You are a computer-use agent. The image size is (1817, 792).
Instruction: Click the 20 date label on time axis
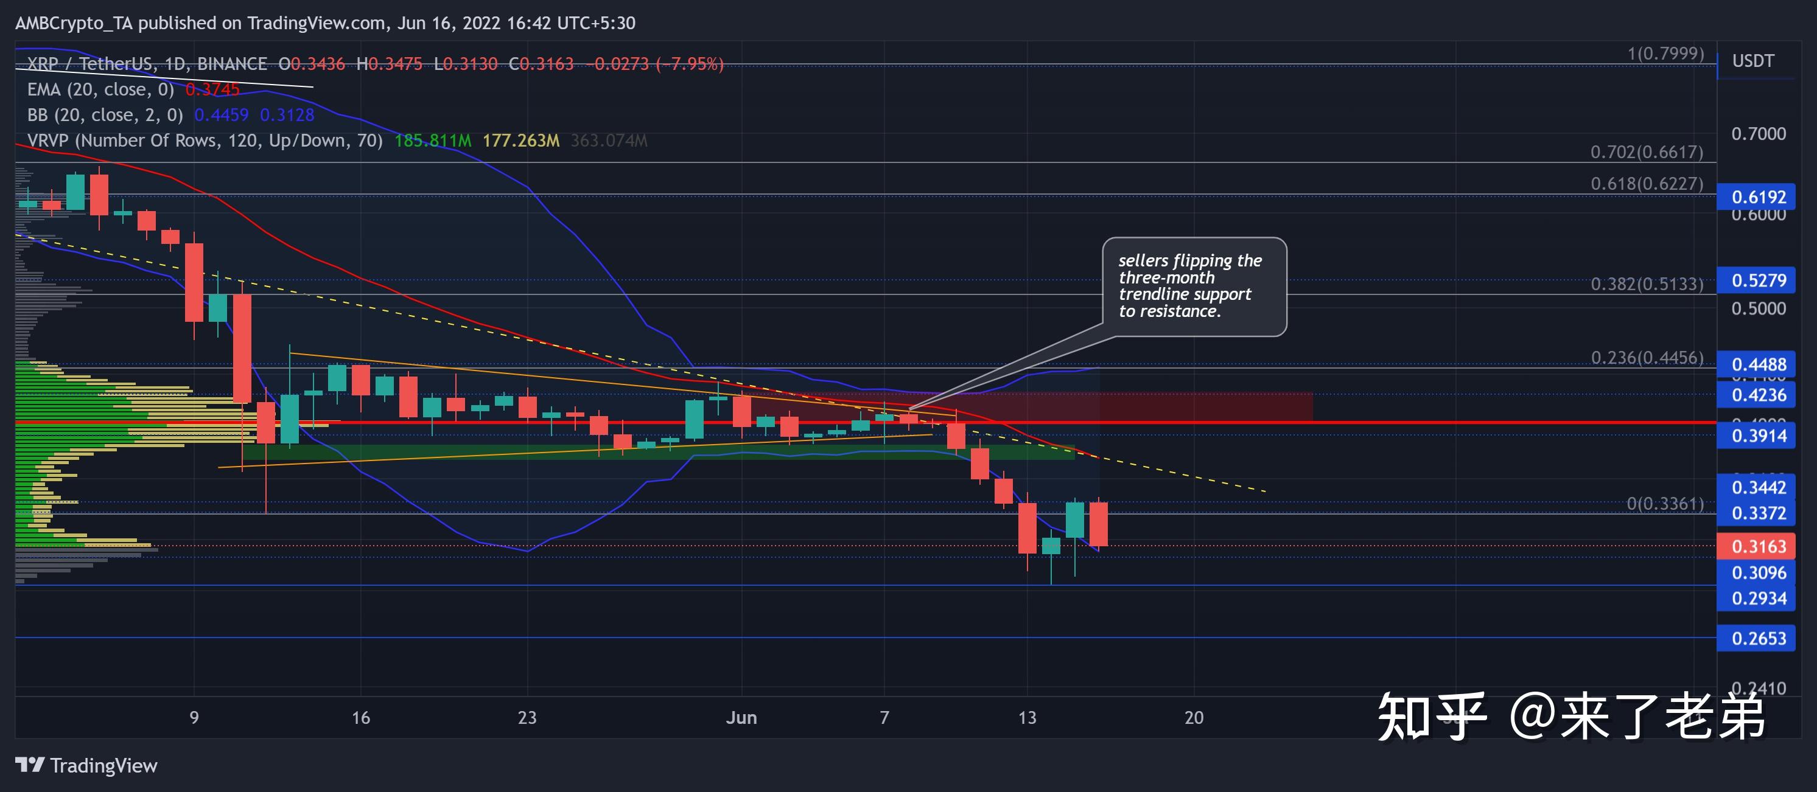(1194, 717)
